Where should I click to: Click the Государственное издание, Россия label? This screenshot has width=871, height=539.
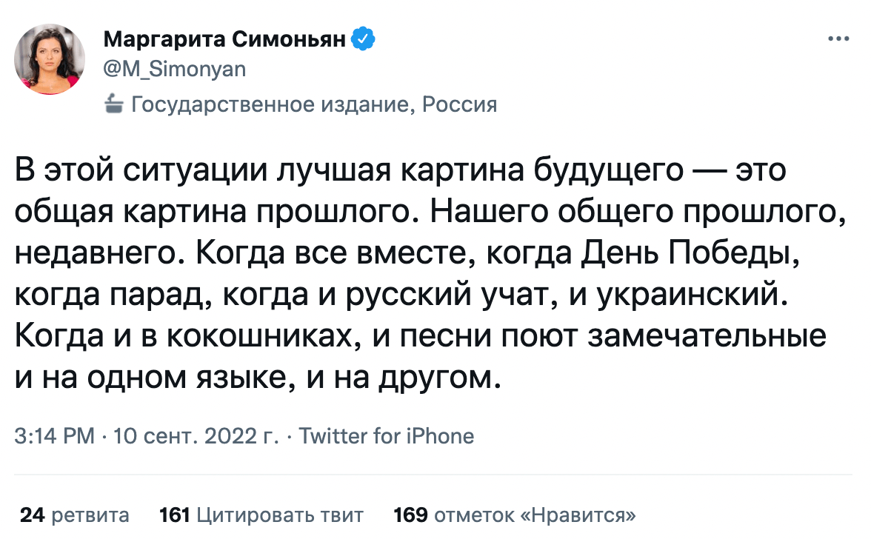[314, 104]
